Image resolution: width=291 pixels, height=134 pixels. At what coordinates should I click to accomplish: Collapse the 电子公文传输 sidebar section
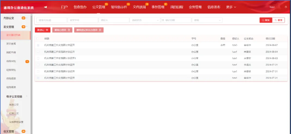point(15,96)
